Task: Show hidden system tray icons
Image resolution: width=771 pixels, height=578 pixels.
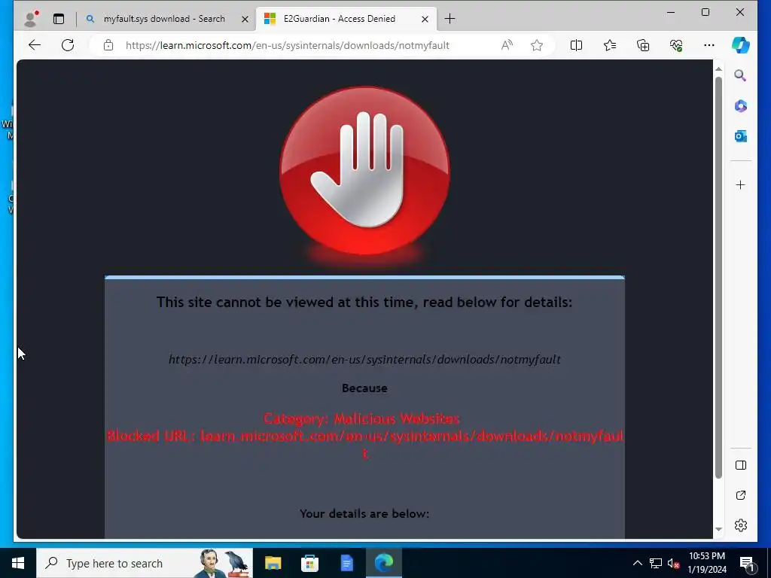Action: (x=637, y=563)
